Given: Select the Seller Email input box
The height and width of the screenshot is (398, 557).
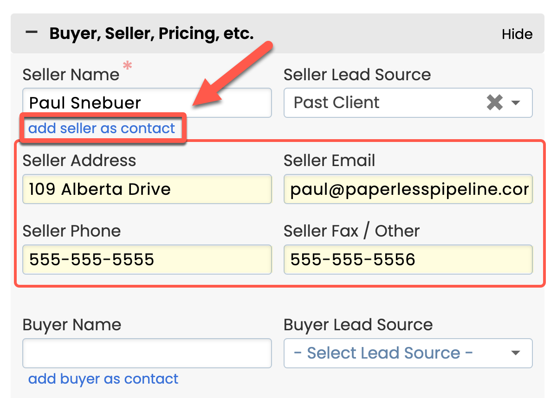Looking at the screenshot, I should click(408, 189).
